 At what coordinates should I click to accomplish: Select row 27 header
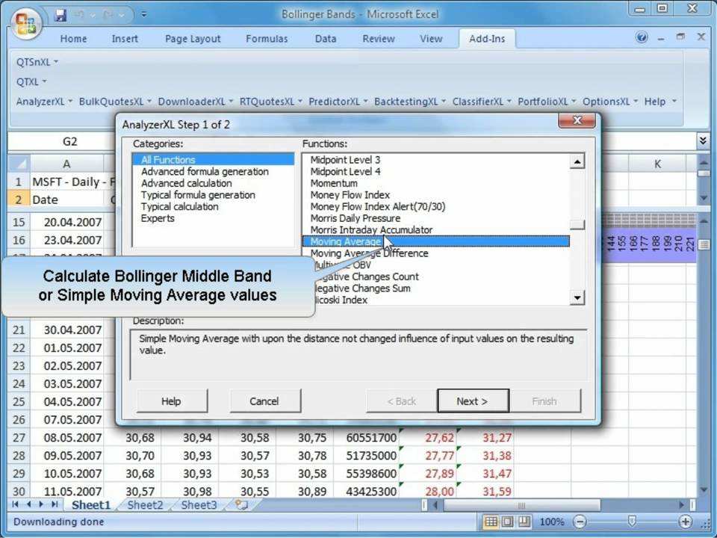pyautogui.click(x=19, y=438)
